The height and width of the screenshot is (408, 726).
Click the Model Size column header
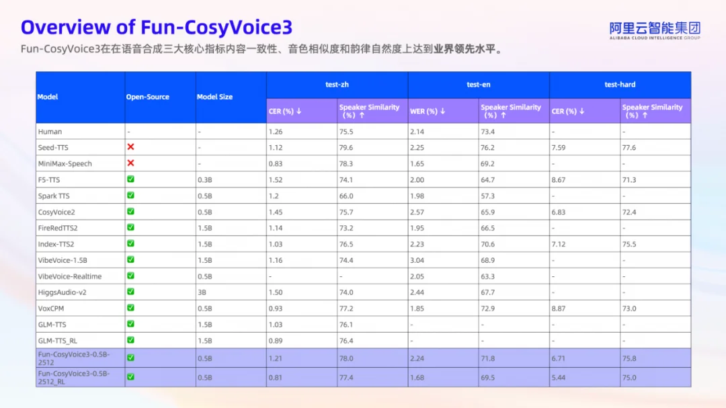[x=215, y=97]
